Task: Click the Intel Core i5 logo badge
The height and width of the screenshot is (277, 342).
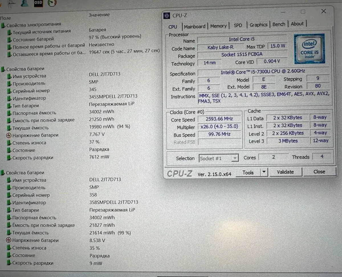Action: [309, 49]
